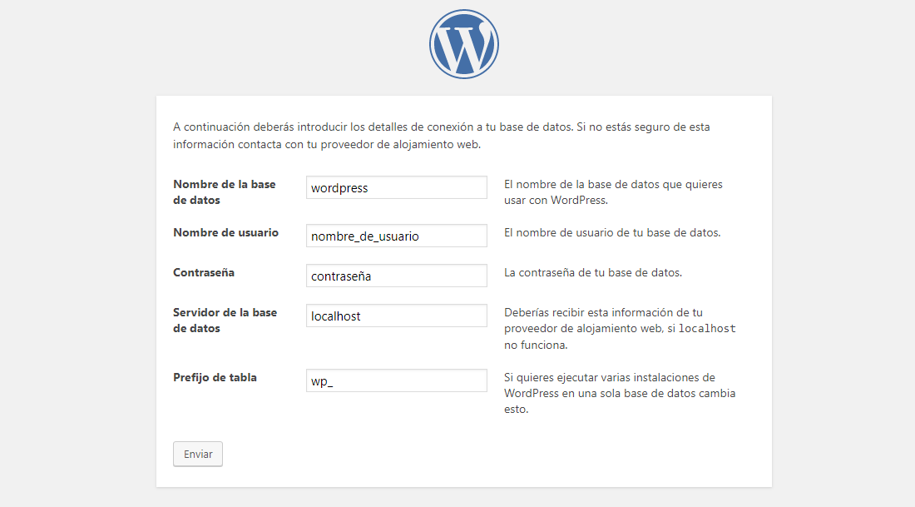
Task: Click the description about varias instalaciones de WordPress
Action: click(x=620, y=393)
